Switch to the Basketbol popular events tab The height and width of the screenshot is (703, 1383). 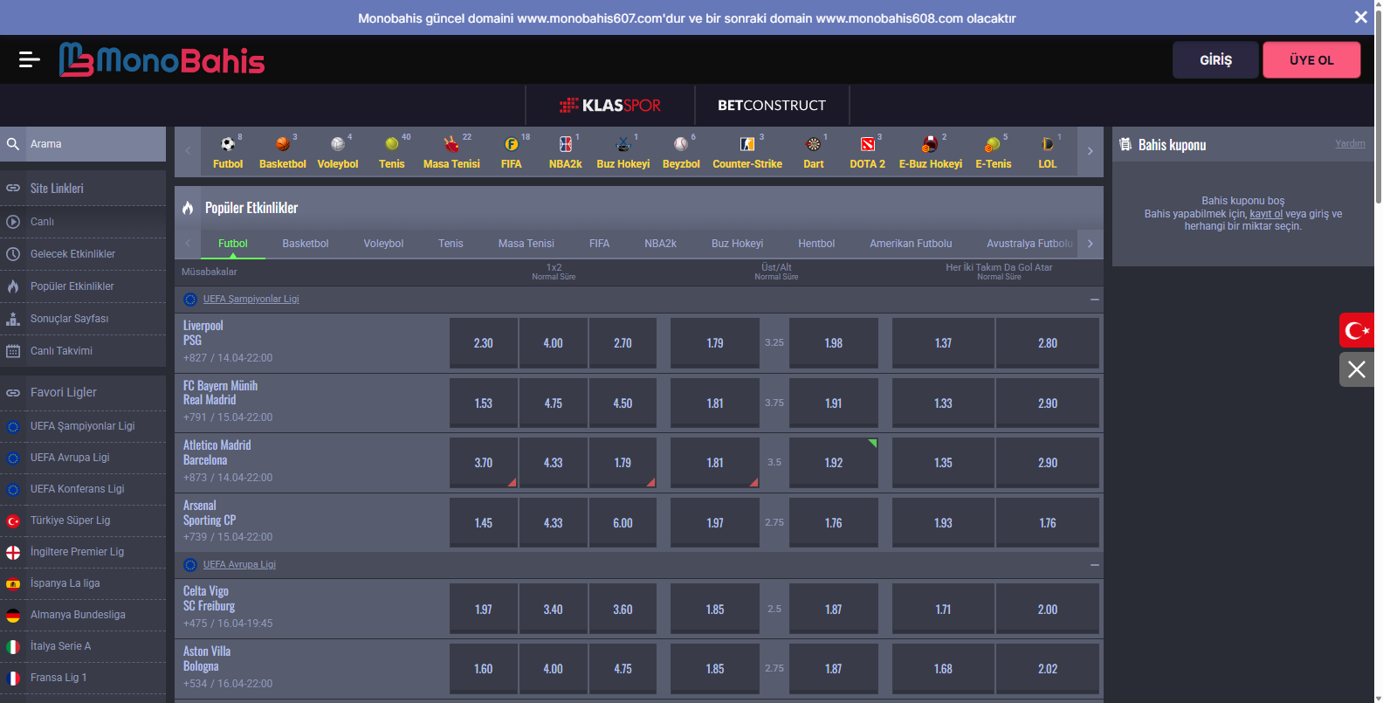click(x=306, y=244)
